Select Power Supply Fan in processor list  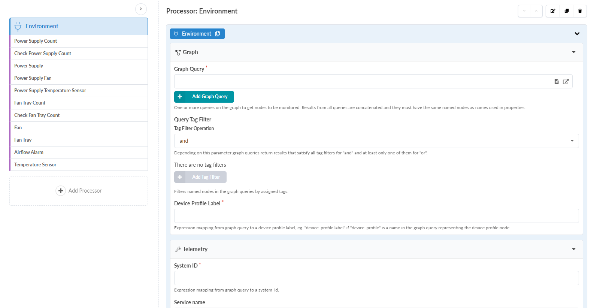pos(33,78)
